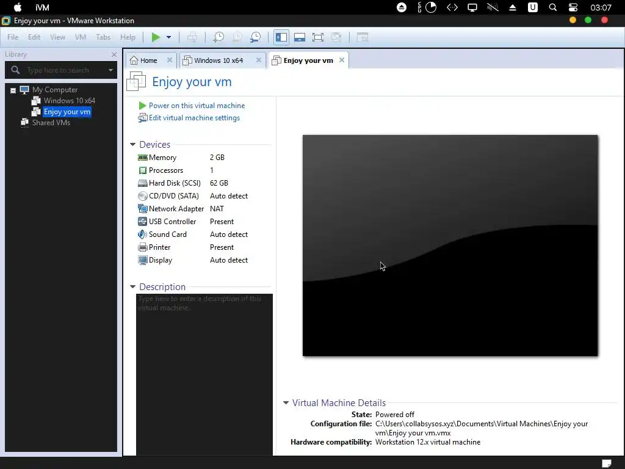Click the library search input field
This screenshot has width=625, height=469.
[61, 70]
